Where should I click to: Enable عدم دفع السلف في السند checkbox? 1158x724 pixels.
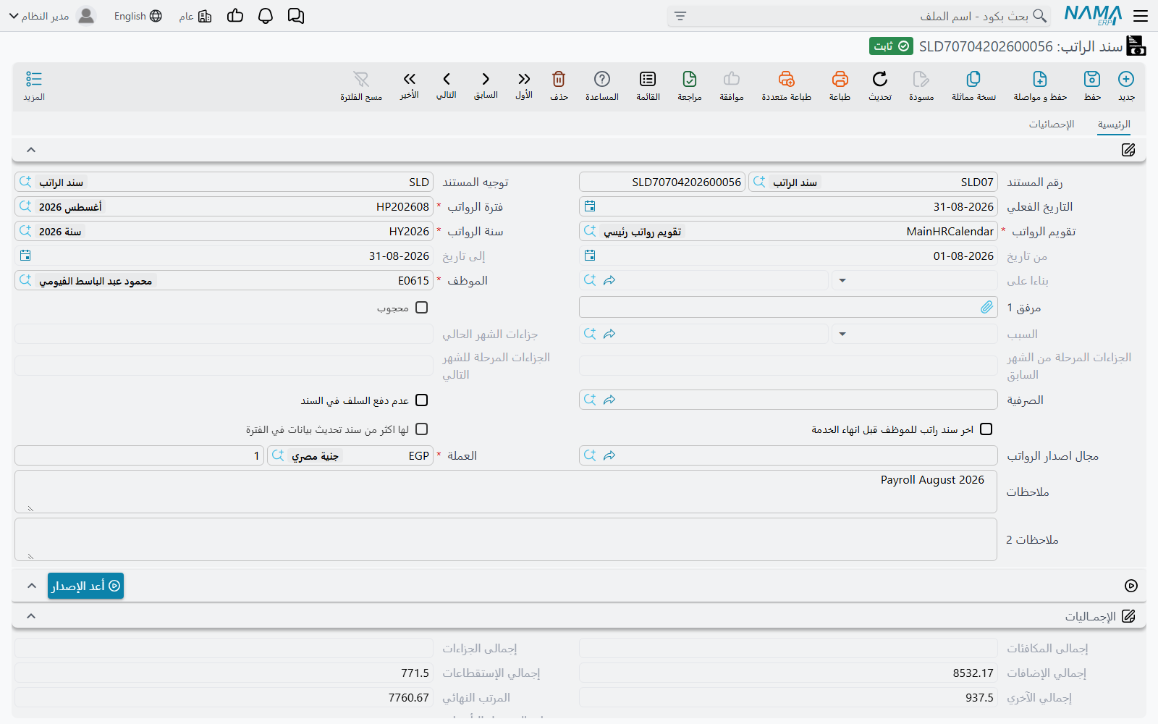coord(422,400)
